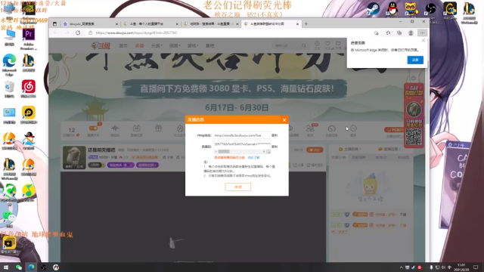The height and width of the screenshot is (272, 484).
Task: Click the more circle icon in streamer toolbar
Action: (353, 128)
